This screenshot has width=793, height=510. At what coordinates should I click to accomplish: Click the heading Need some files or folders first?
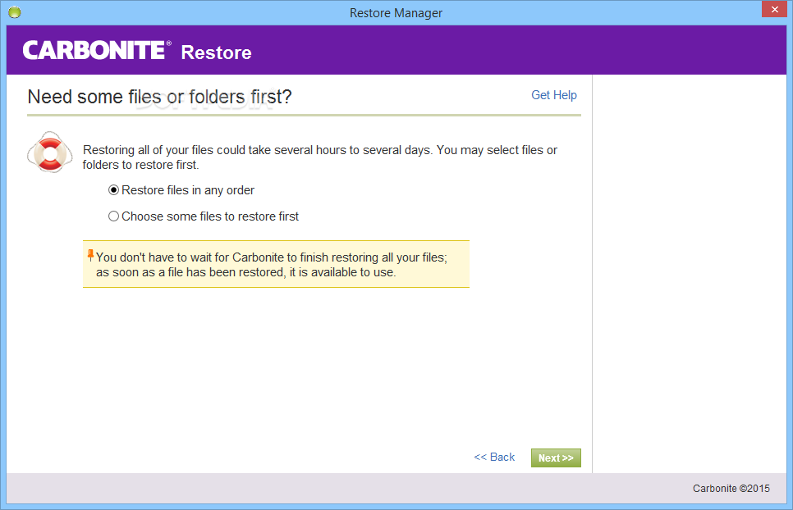coord(159,97)
